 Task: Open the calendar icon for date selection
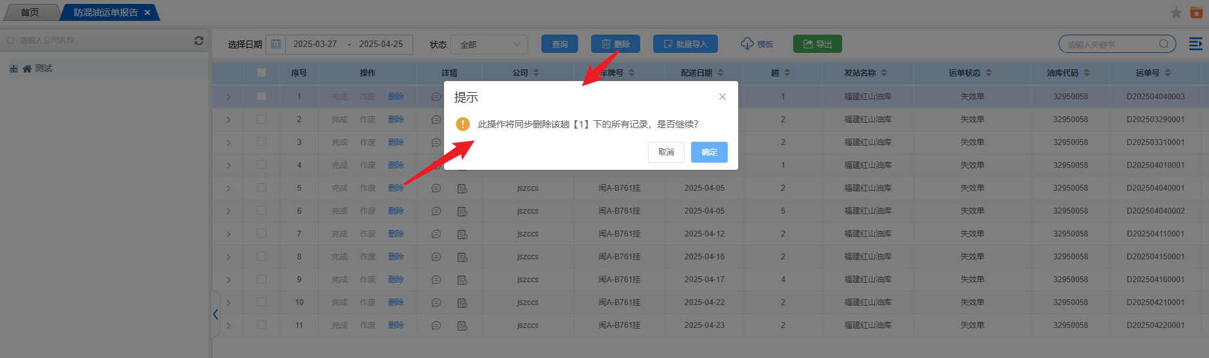[x=276, y=44]
